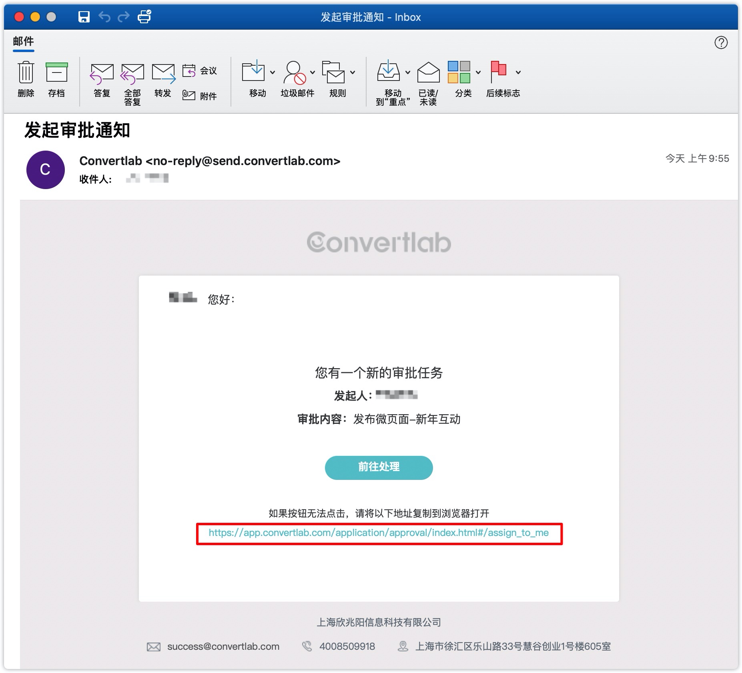Click the heading 您有一个新的审批任务
This screenshot has height=673, width=742.
pos(379,373)
